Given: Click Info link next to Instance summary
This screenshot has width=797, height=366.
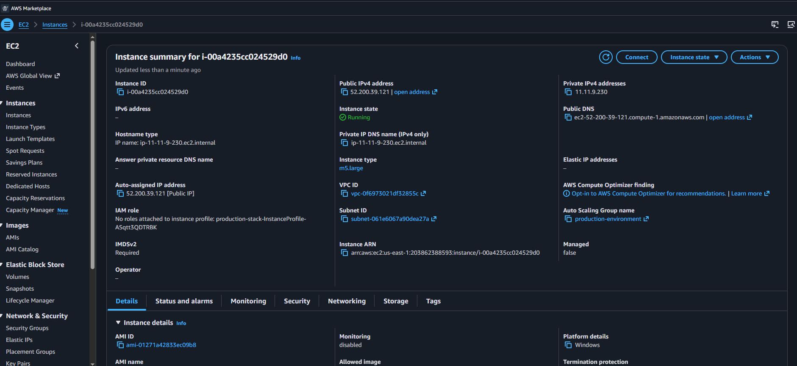Looking at the screenshot, I should tap(296, 58).
